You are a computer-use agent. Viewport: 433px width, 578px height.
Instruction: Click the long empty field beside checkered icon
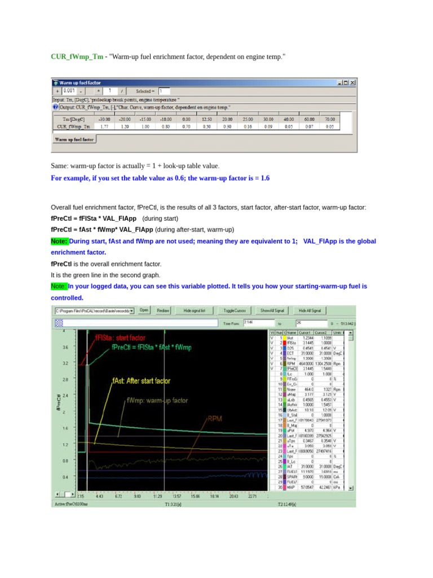140,323
